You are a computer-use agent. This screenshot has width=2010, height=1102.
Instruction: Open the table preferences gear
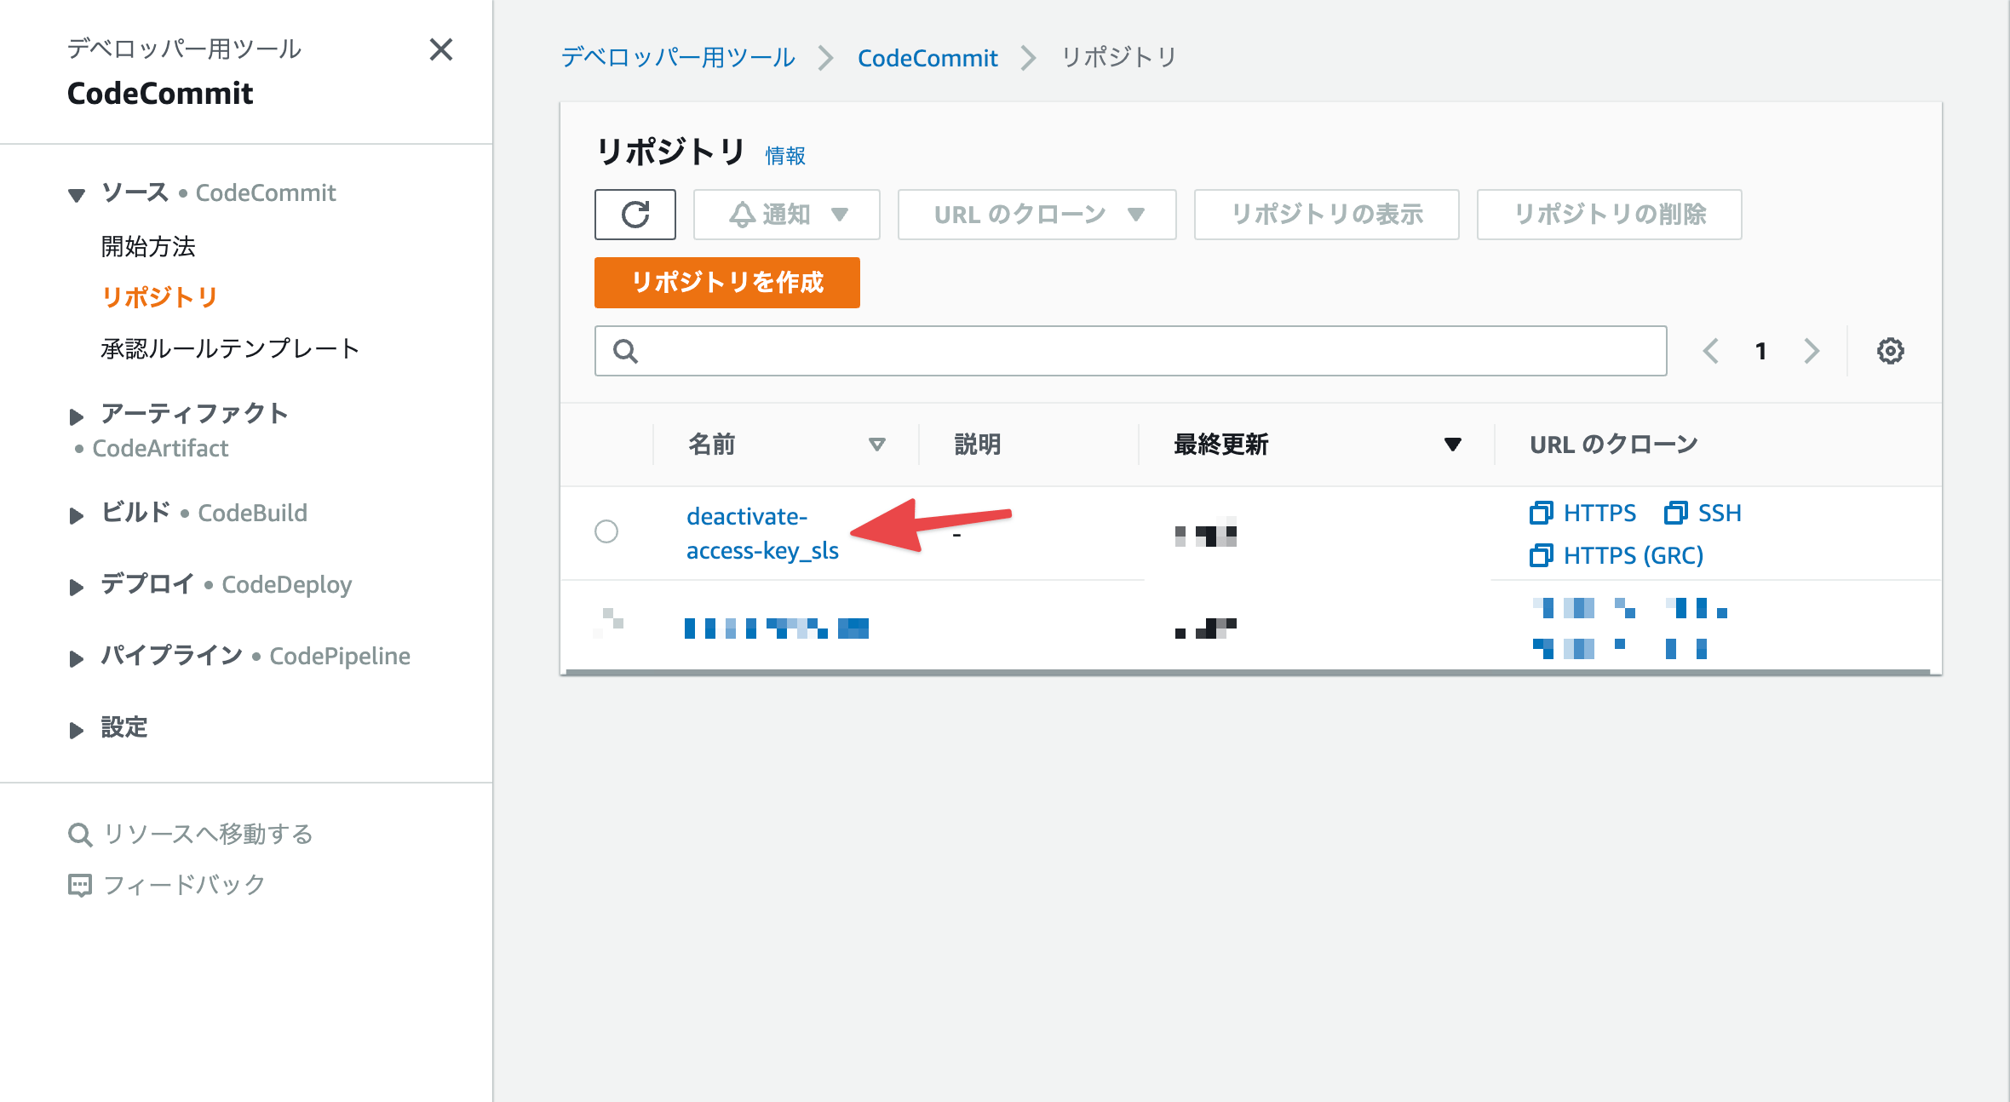1891,350
